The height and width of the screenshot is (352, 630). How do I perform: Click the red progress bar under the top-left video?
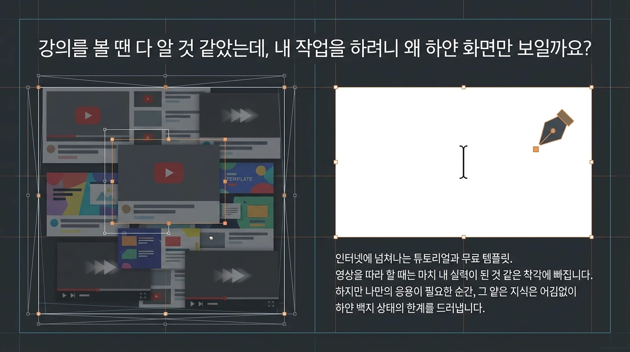click(61, 136)
